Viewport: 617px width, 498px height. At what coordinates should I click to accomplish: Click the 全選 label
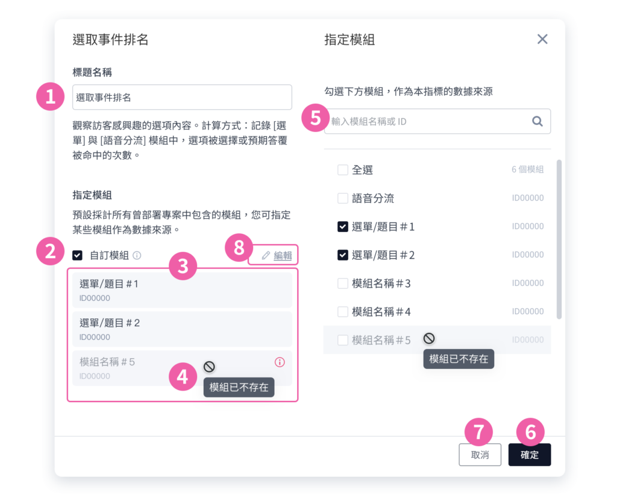(x=362, y=169)
